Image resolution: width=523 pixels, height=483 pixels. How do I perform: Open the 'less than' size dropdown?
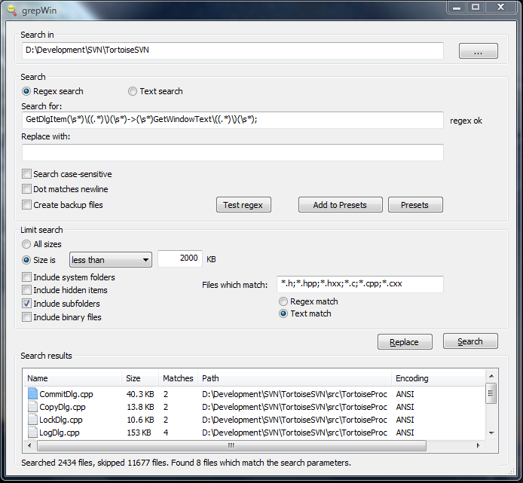(111, 260)
